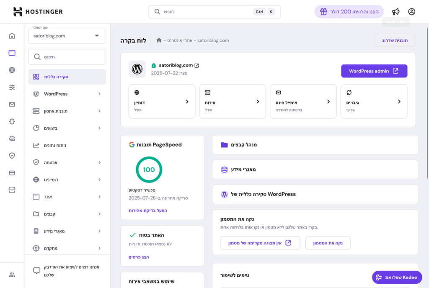This screenshot has width=429, height=288.
Task: Click the feedback text in sidebar footer
Action: pyautogui.click(x=71, y=271)
